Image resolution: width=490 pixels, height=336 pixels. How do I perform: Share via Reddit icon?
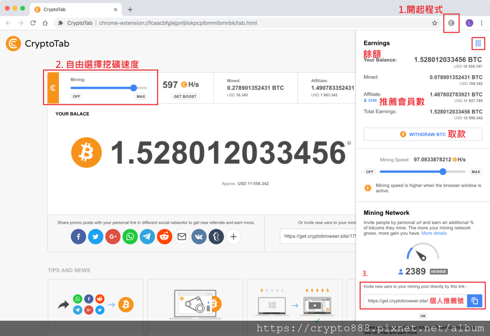(165, 237)
